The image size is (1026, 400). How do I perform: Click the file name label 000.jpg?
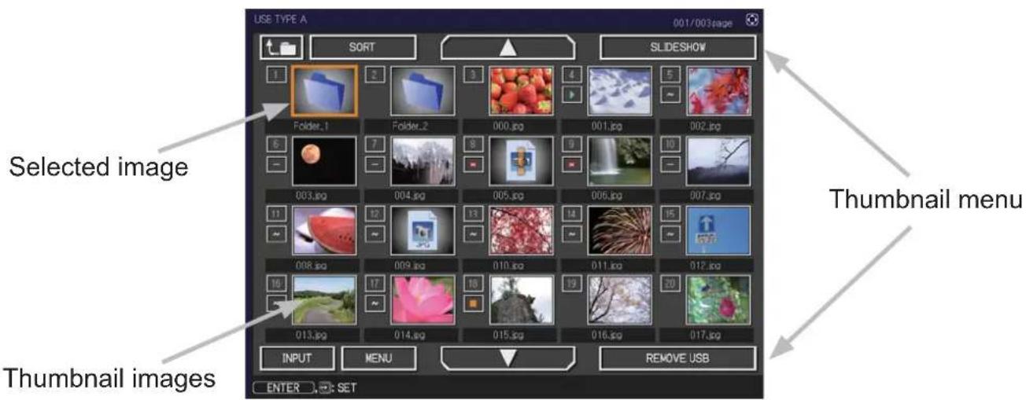508,126
